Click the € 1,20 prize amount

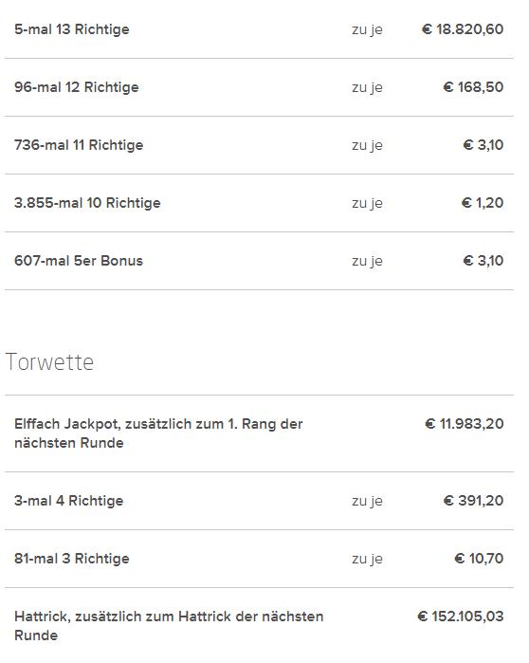point(483,203)
